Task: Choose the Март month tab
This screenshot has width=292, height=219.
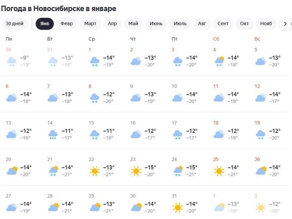Action: coord(90,24)
